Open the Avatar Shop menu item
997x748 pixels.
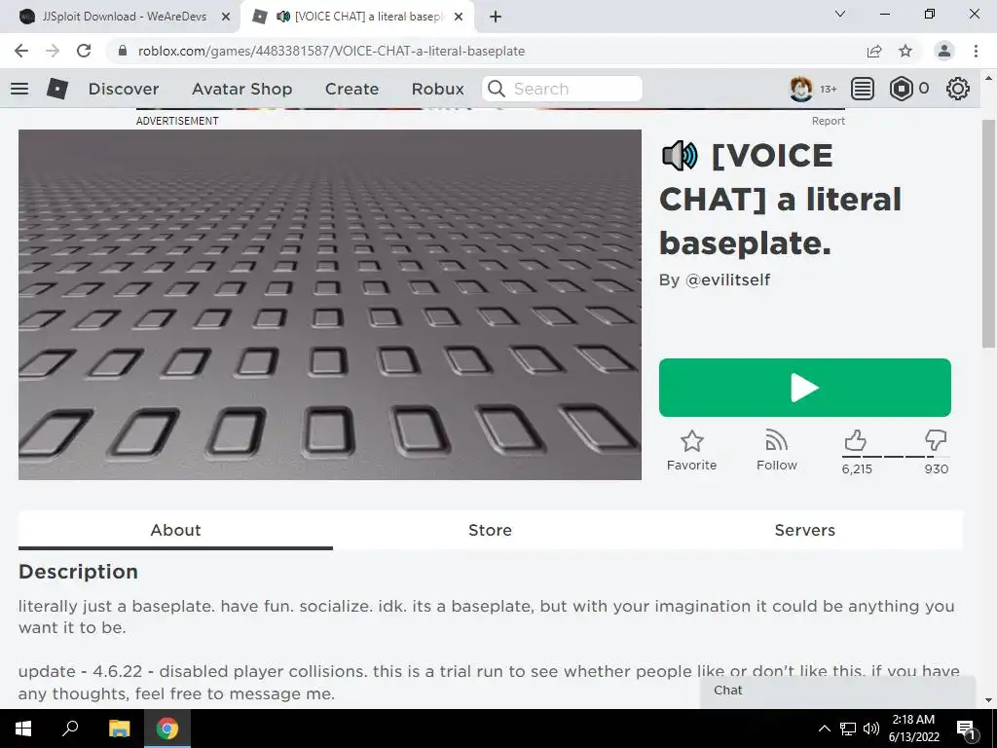(x=242, y=89)
